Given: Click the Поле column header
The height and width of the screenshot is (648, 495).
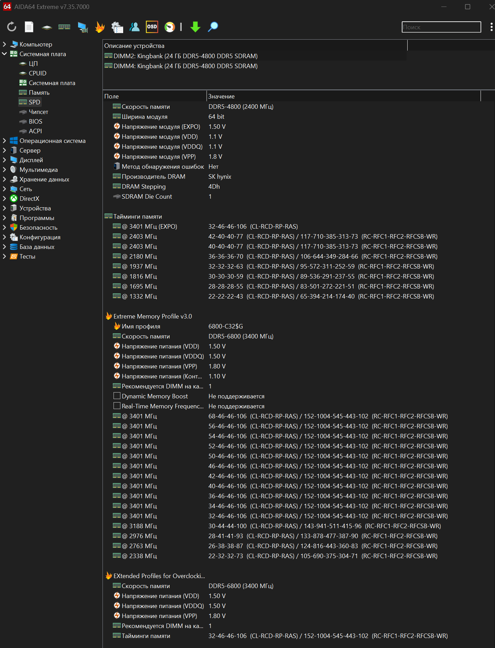Looking at the screenshot, I should click(111, 96).
